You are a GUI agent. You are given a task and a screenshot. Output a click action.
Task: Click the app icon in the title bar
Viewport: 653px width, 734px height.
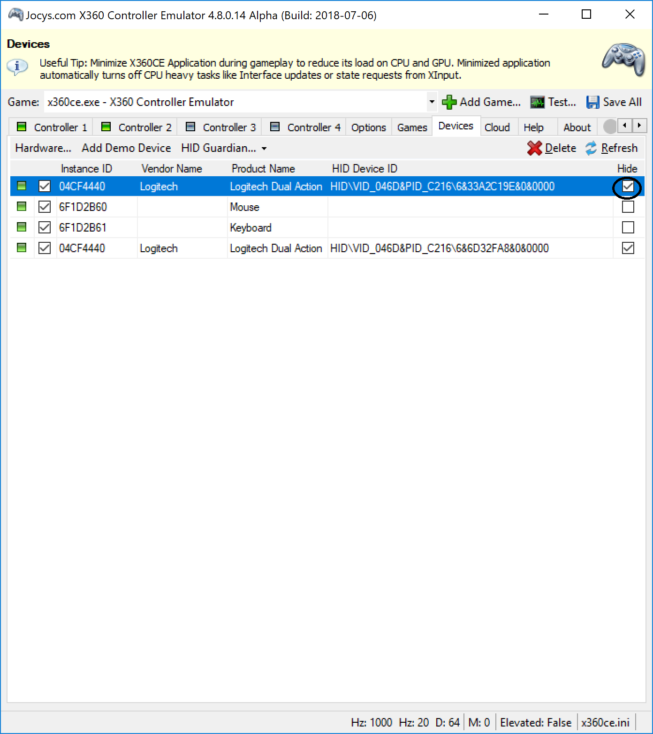[x=15, y=15]
